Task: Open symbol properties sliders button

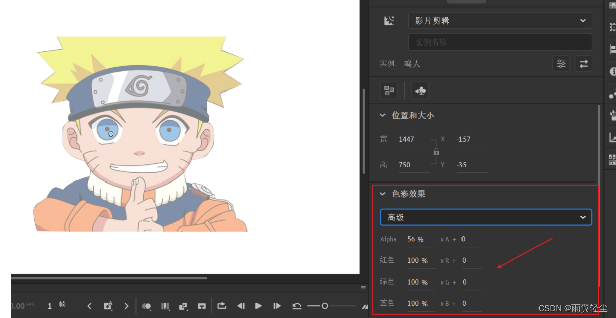Action: click(x=561, y=64)
